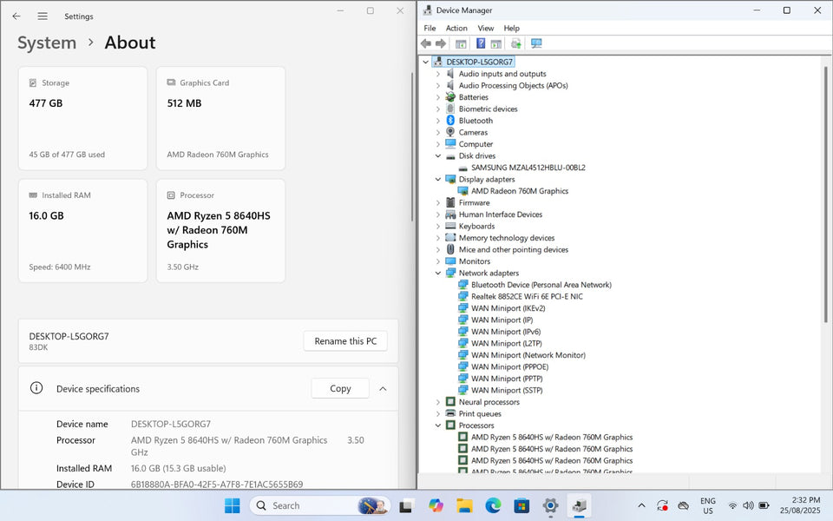Expand the Audio inputs and outputs node

(x=438, y=74)
